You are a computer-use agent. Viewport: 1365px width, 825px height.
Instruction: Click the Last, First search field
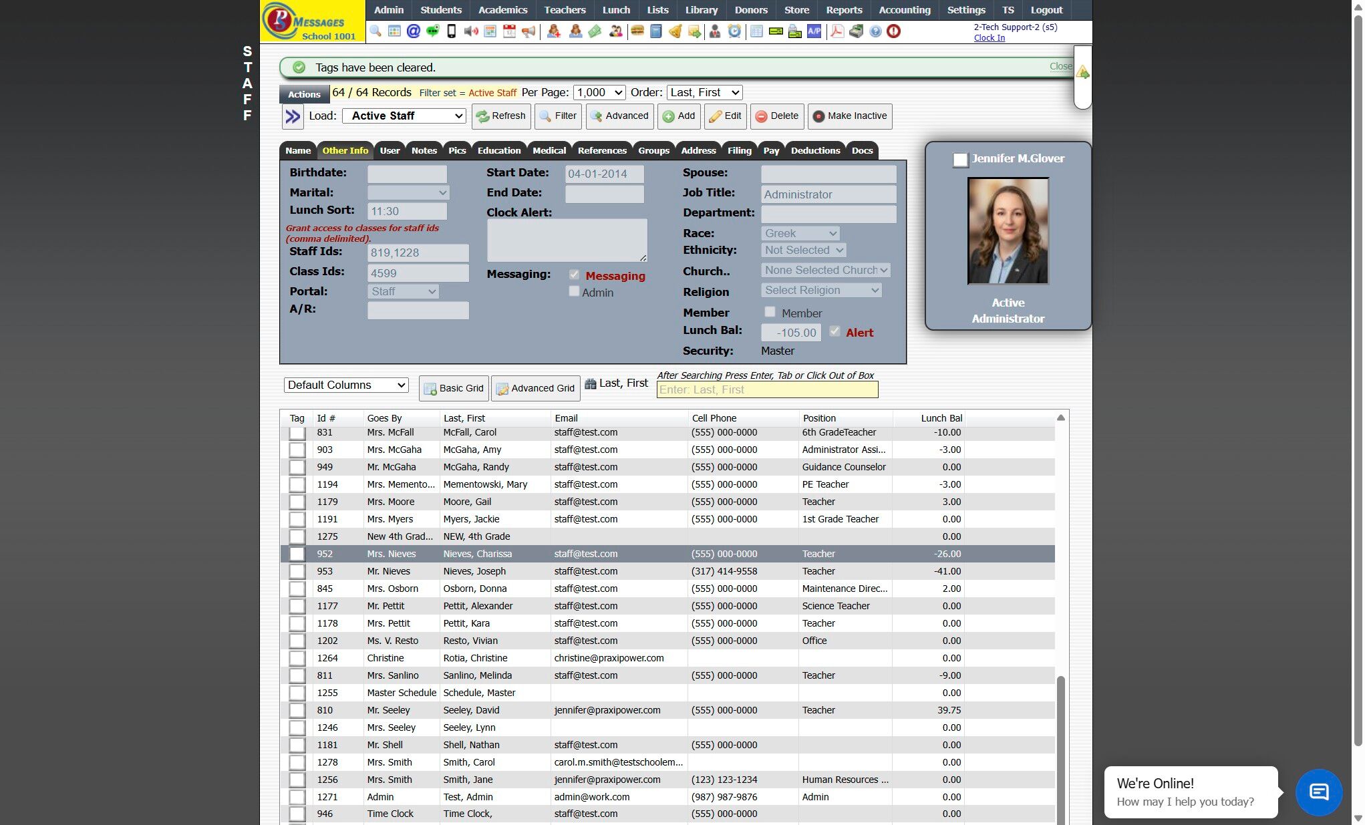coord(767,390)
